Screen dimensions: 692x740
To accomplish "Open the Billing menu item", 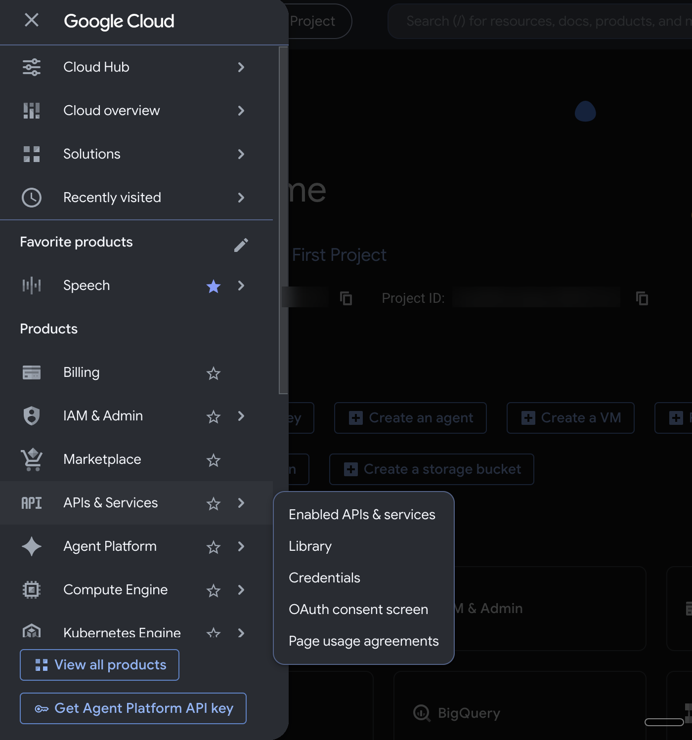I will [x=136, y=372].
